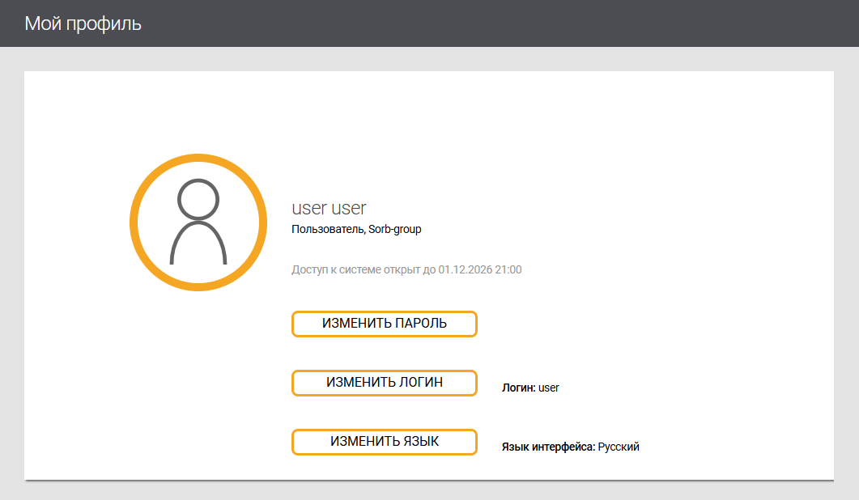The width and height of the screenshot is (859, 500).
Task: Click the comma-separated role and group line
Action: [356, 229]
